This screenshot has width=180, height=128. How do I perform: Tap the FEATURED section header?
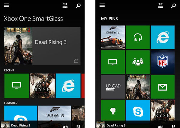click(x=11, y=103)
